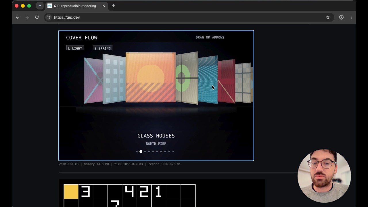Go to the fifth pagination dot
Viewport: 368px width, 207px height.
(x=153, y=152)
